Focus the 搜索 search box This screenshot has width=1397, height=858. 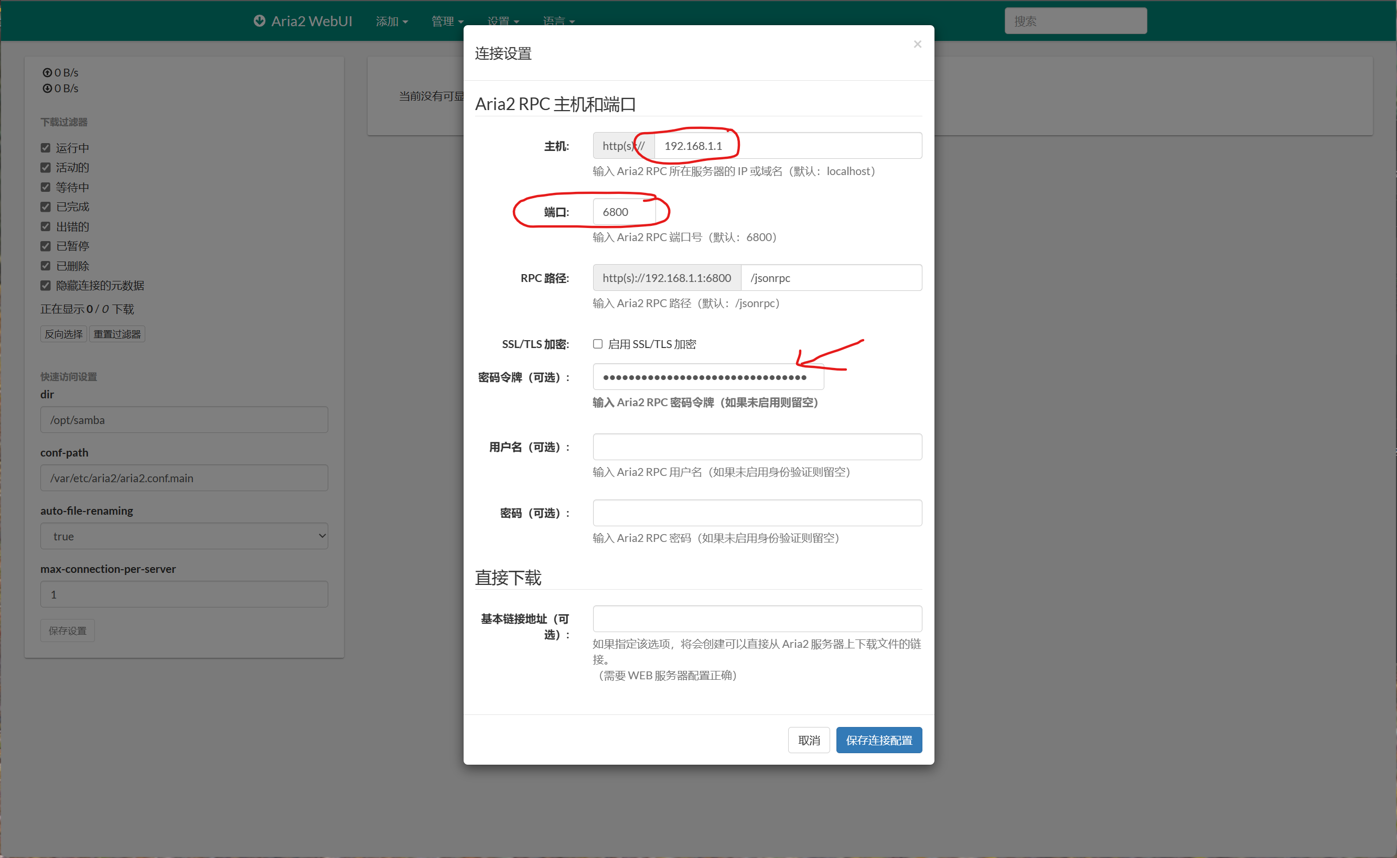point(1076,21)
